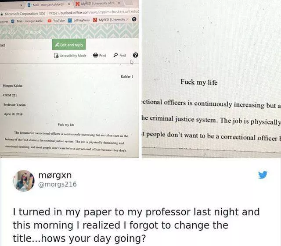Click the green Edit and reply button
Viewport: 281px width, 246px height.
69,44
